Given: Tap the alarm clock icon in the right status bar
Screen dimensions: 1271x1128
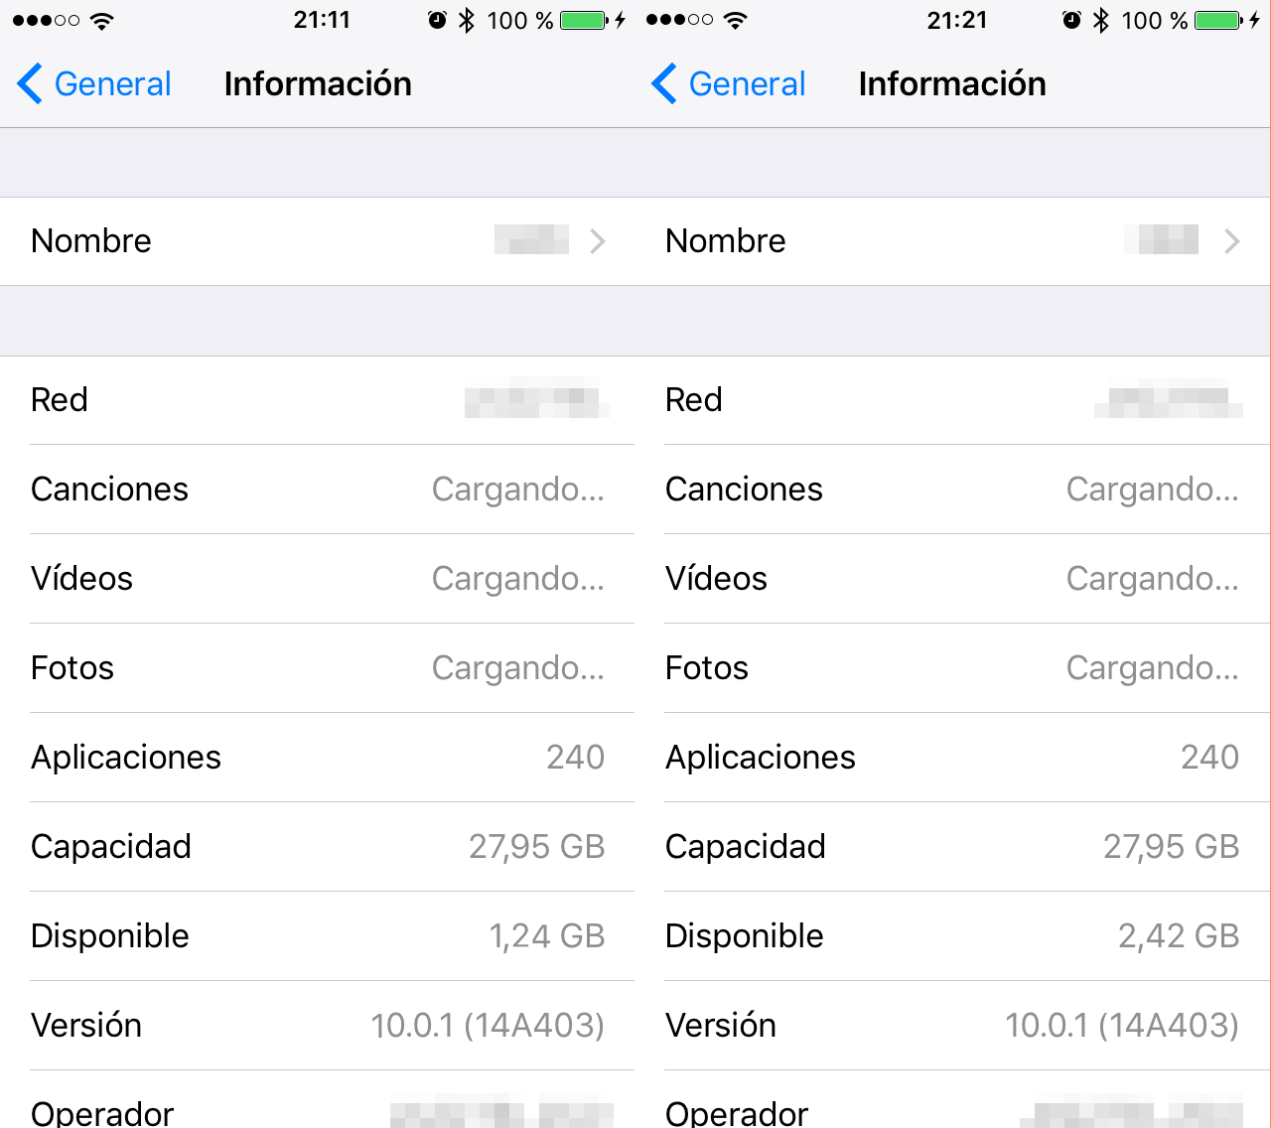Looking at the screenshot, I should click(x=1071, y=20).
